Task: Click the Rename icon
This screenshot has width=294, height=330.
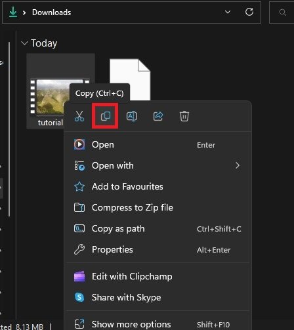Action: (132, 116)
